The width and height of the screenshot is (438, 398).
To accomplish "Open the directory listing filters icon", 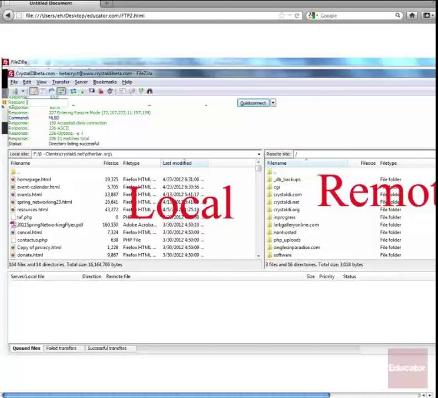I will 122,91.
